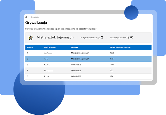166x115 pixels.
Task: Click the Miejsce column header
Action: [30, 47]
